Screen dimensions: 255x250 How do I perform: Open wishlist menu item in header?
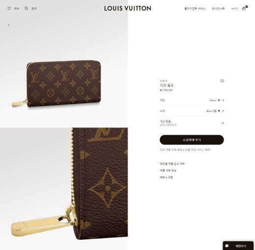click(218, 8)
